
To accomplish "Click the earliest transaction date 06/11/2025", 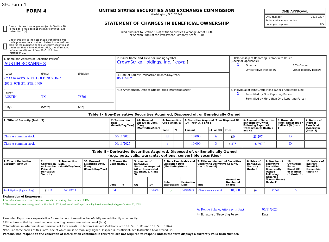I will point(125,78).
